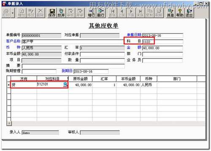
Task: Click the 业务员 input field
Action: pyautogui.click(x=162, y=60)
